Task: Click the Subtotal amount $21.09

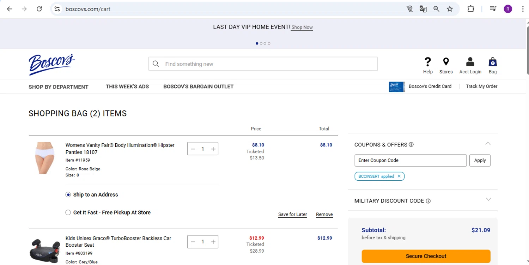Action: tap(481, 230)
